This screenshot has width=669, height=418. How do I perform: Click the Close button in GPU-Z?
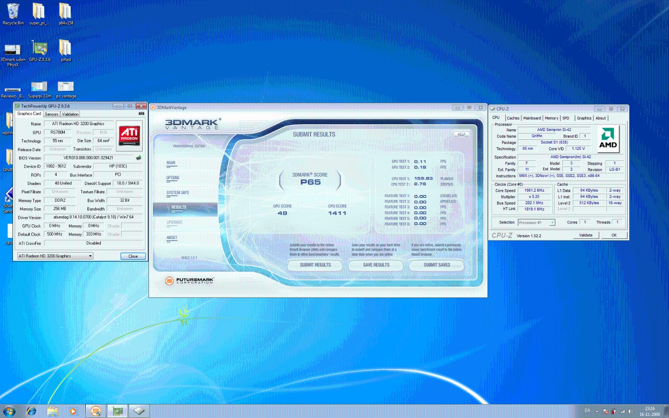[133, 256]
